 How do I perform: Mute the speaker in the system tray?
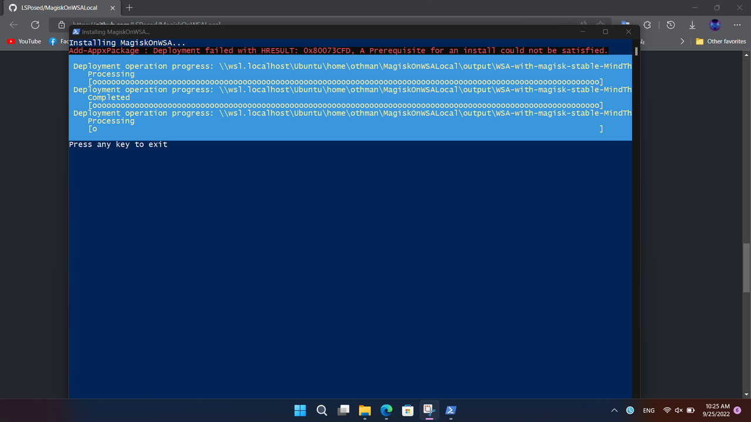678,410
